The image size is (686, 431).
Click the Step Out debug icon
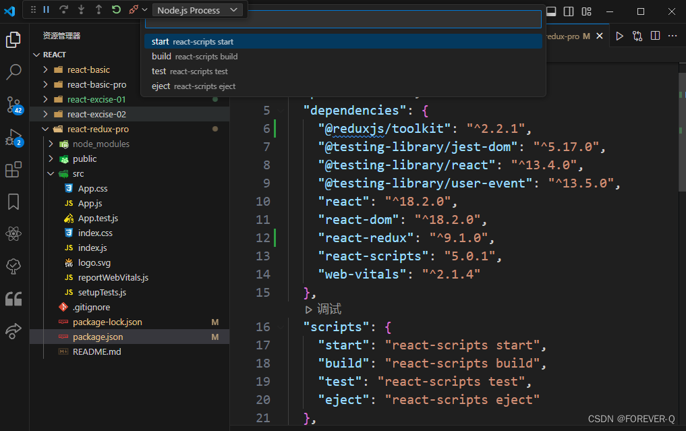tap(98, 10)
